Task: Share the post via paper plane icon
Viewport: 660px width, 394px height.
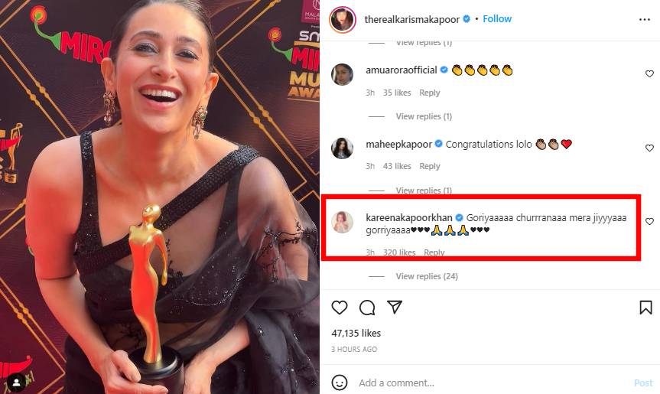Action: [395, 308]
